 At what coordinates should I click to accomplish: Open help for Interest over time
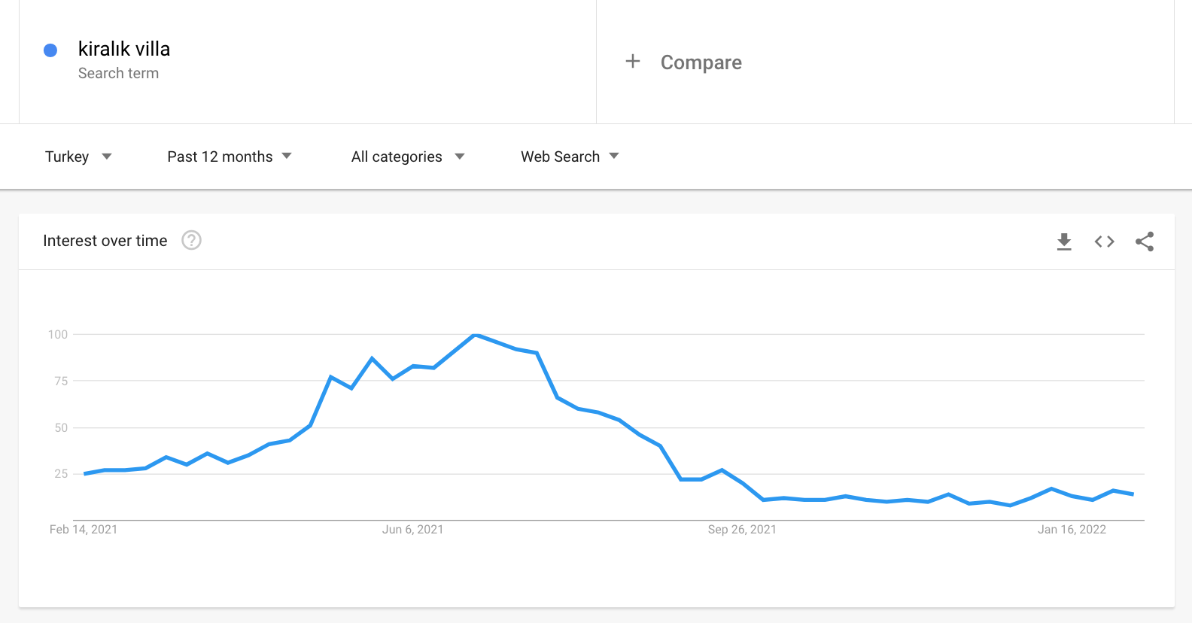192,240
